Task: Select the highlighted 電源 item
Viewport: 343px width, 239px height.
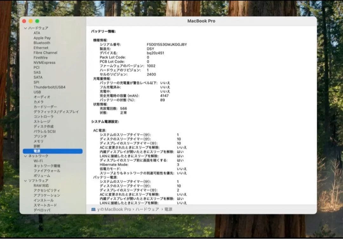Action: [x=37, y=151]
